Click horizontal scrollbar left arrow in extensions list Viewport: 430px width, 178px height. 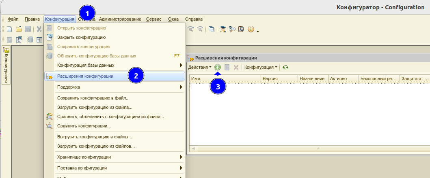click(193, 148)
